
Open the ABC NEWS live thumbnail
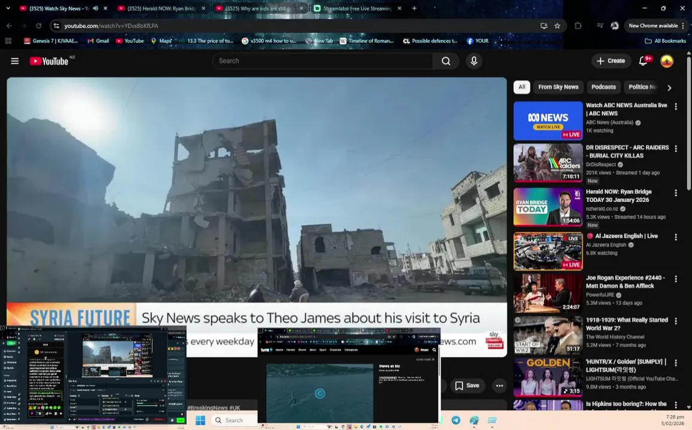(548, 121)
